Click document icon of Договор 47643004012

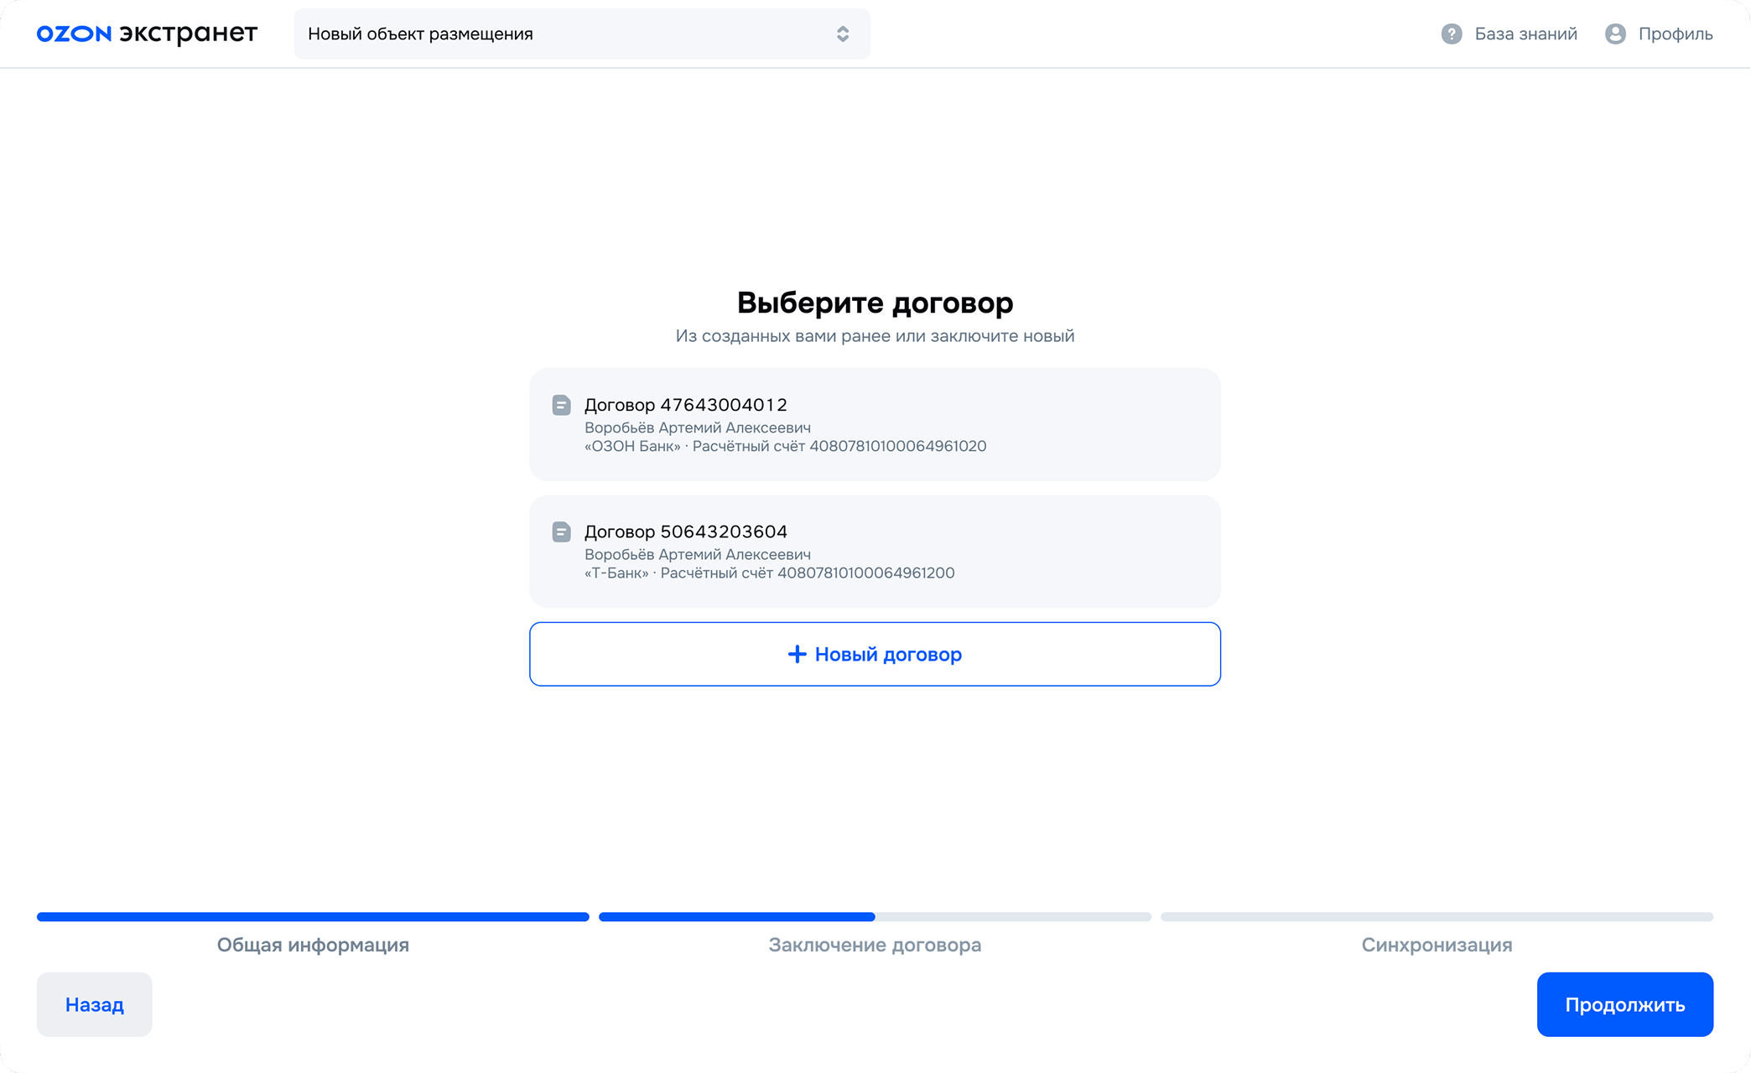(x=561, y=405)
